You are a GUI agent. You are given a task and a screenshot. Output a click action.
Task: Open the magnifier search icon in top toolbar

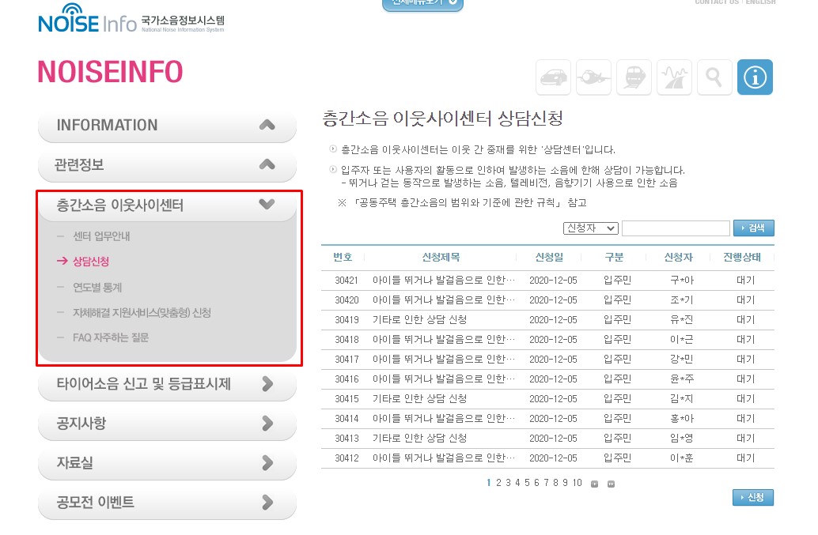pos(714,77)
